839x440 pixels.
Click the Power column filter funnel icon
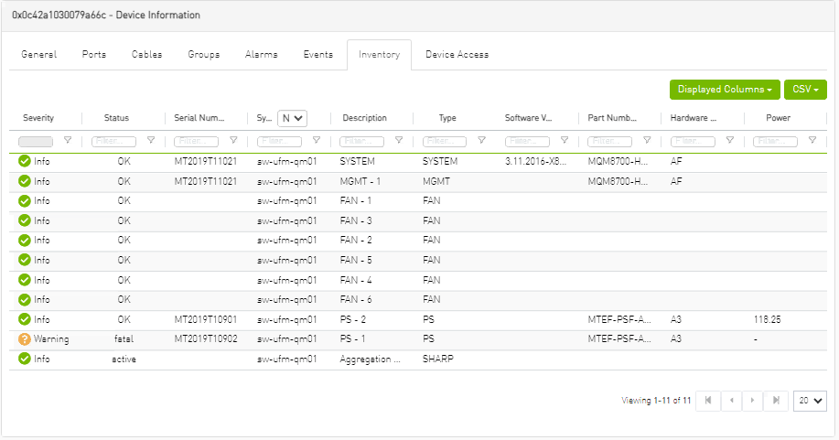pyautogui.click(x=812, y=141)
